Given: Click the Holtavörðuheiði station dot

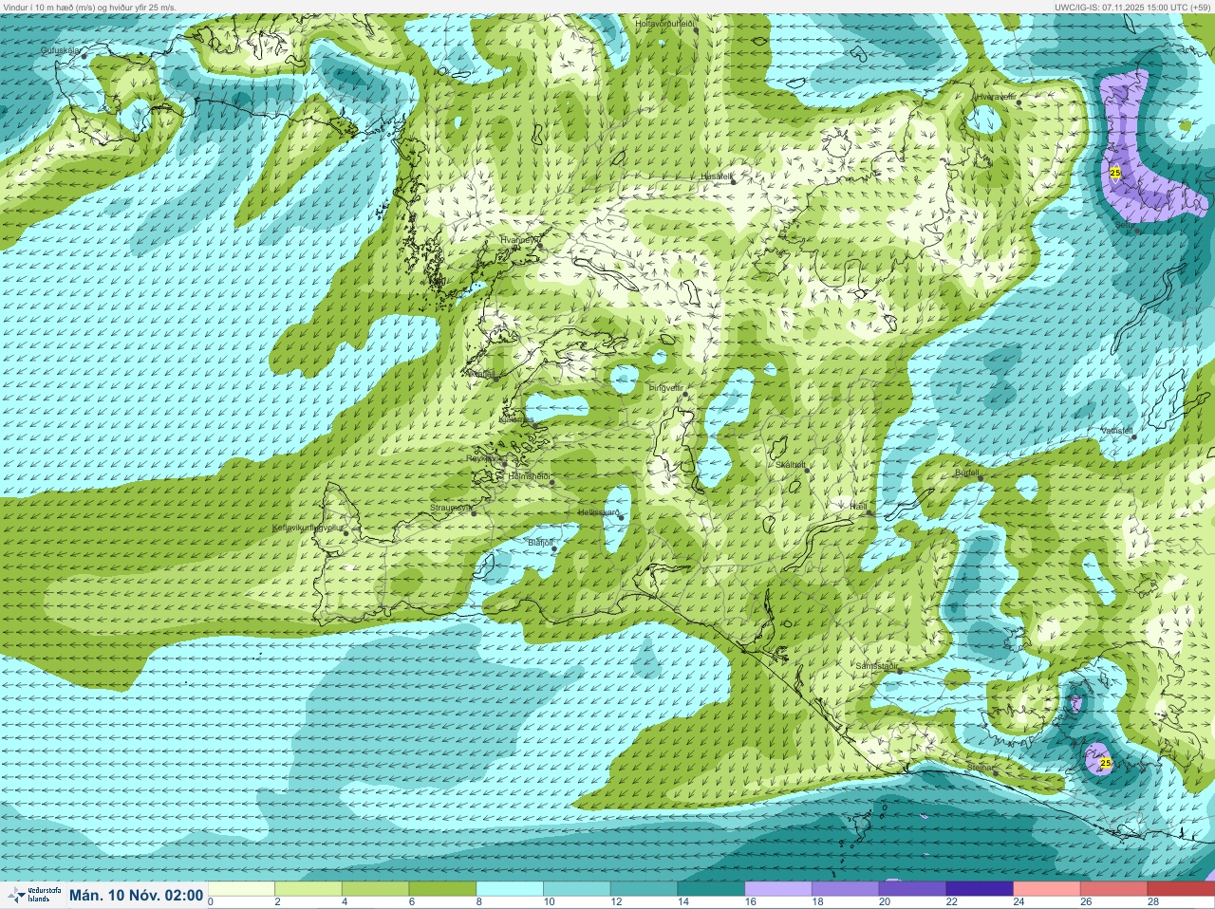Looking at the screenshot, I should click(x=696, y=29).
